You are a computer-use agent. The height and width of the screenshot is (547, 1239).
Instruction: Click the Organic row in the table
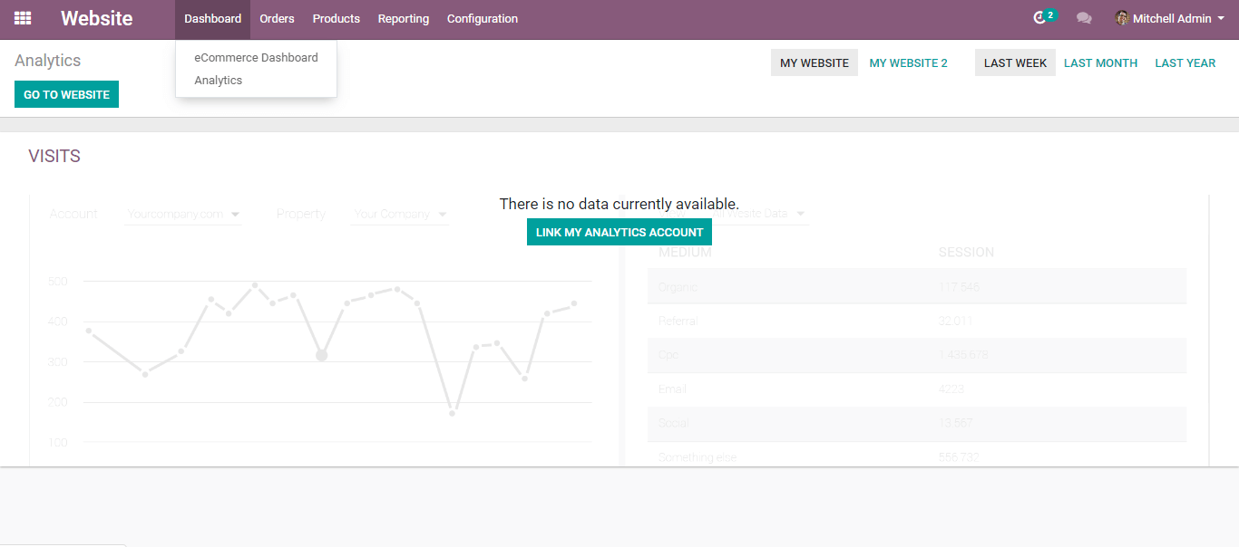pyautogui.click(x=917, y=286)
